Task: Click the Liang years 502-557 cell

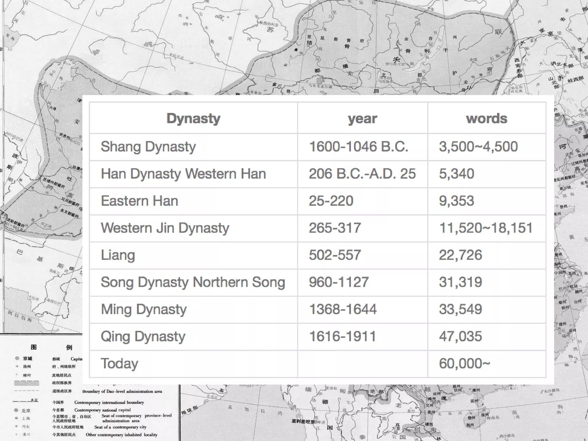Action: coord(335,255)
